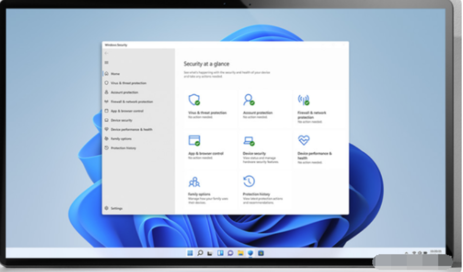Select Protection history in the sidebar
This screenshot has width=463, height=272.
pyautogui.click(x=123, y=148)
